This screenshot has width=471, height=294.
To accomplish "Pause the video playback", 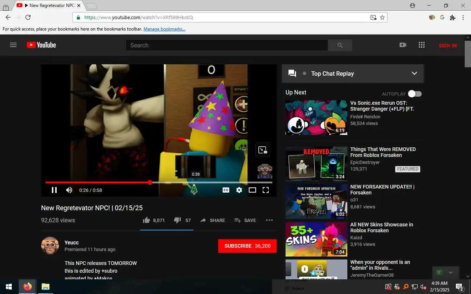I will (x=54, y=190).
